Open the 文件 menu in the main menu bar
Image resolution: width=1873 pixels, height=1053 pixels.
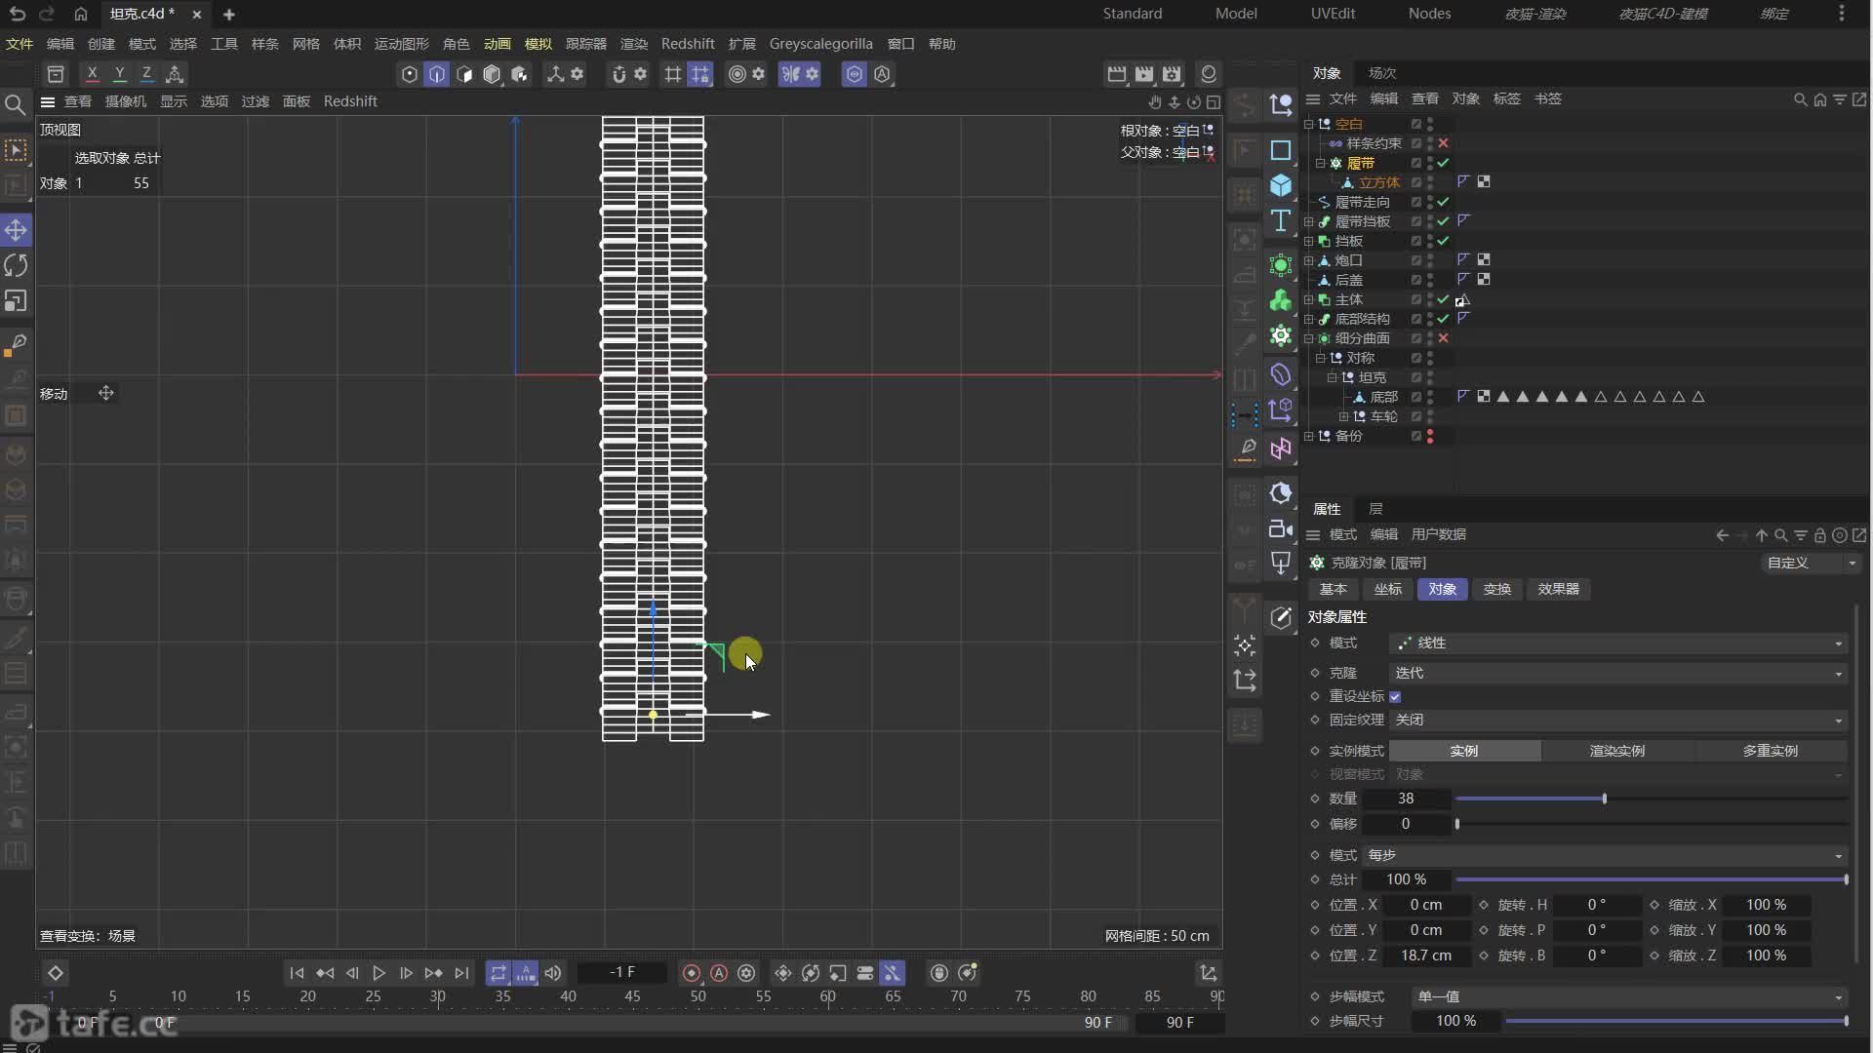[20, 44]
